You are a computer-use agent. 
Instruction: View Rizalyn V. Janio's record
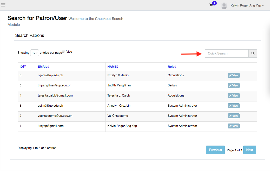tap(234, 75)
